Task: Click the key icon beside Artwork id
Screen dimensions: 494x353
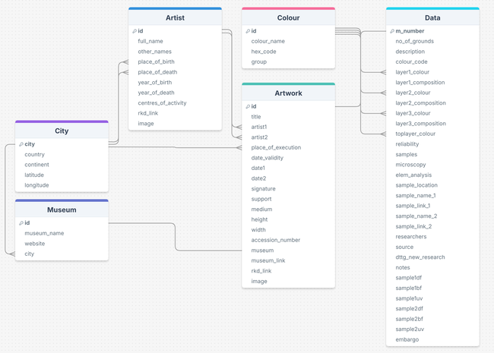Action: 248,107
